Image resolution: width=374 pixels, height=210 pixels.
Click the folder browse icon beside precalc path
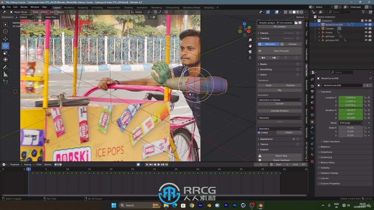click(x=296, y=22)
